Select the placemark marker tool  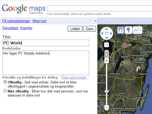pyautogui.click(x=128, y=30)
